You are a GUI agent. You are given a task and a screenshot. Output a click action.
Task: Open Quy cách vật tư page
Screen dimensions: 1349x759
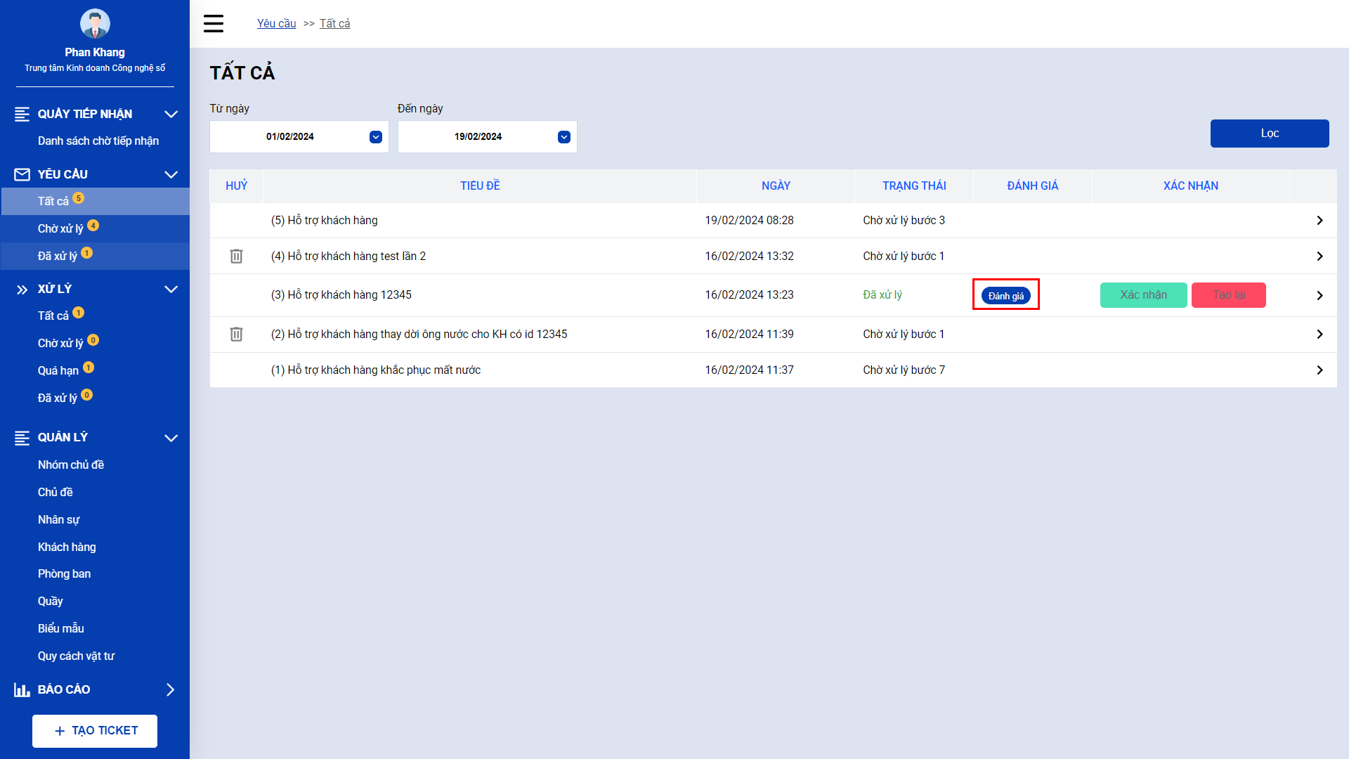click(x=76, y=656)
